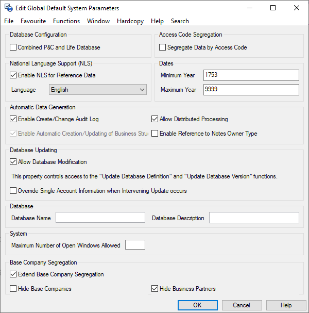Open the File menu

[9, 21]
